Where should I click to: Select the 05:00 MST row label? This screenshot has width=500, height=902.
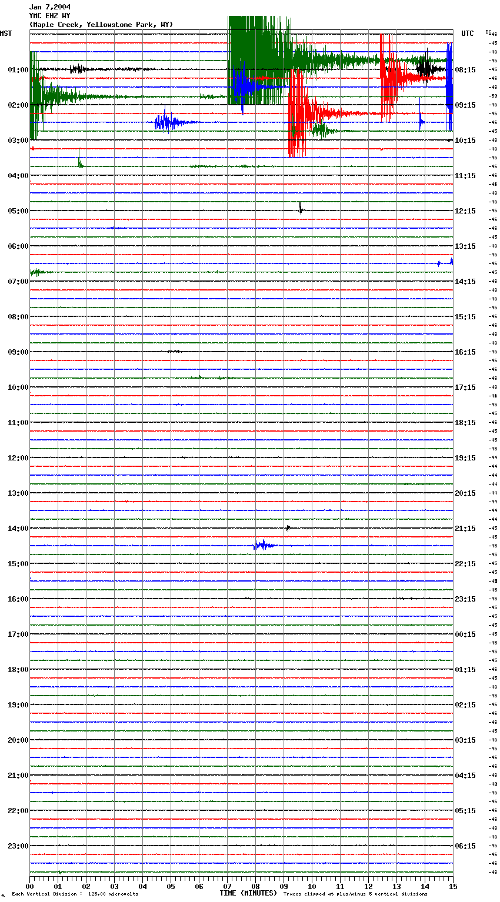point(18,211)
